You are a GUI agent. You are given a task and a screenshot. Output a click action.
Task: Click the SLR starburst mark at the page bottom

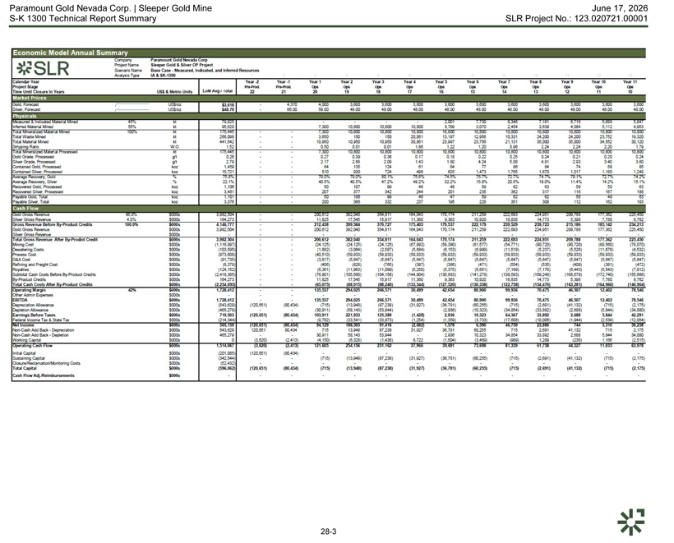[x=631, y=522]
